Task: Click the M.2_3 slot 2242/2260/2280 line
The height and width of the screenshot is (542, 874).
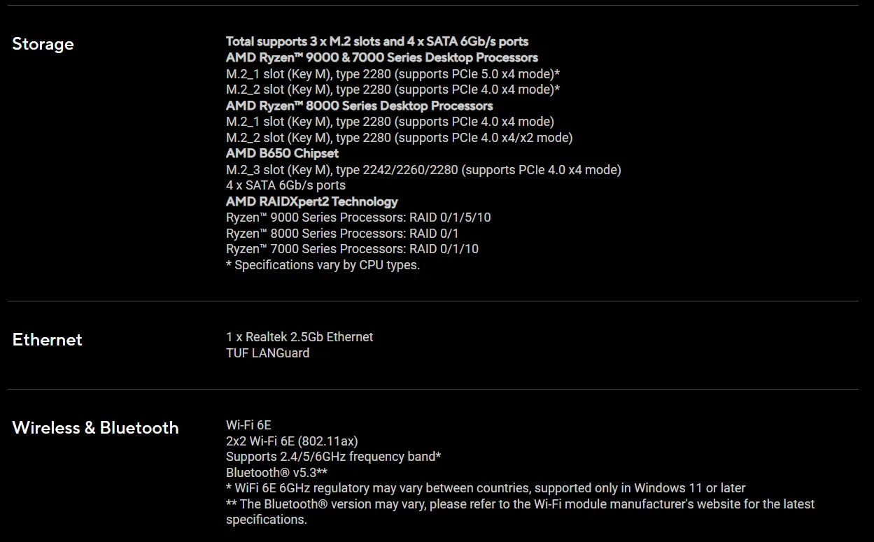Action: coord(423,169)
